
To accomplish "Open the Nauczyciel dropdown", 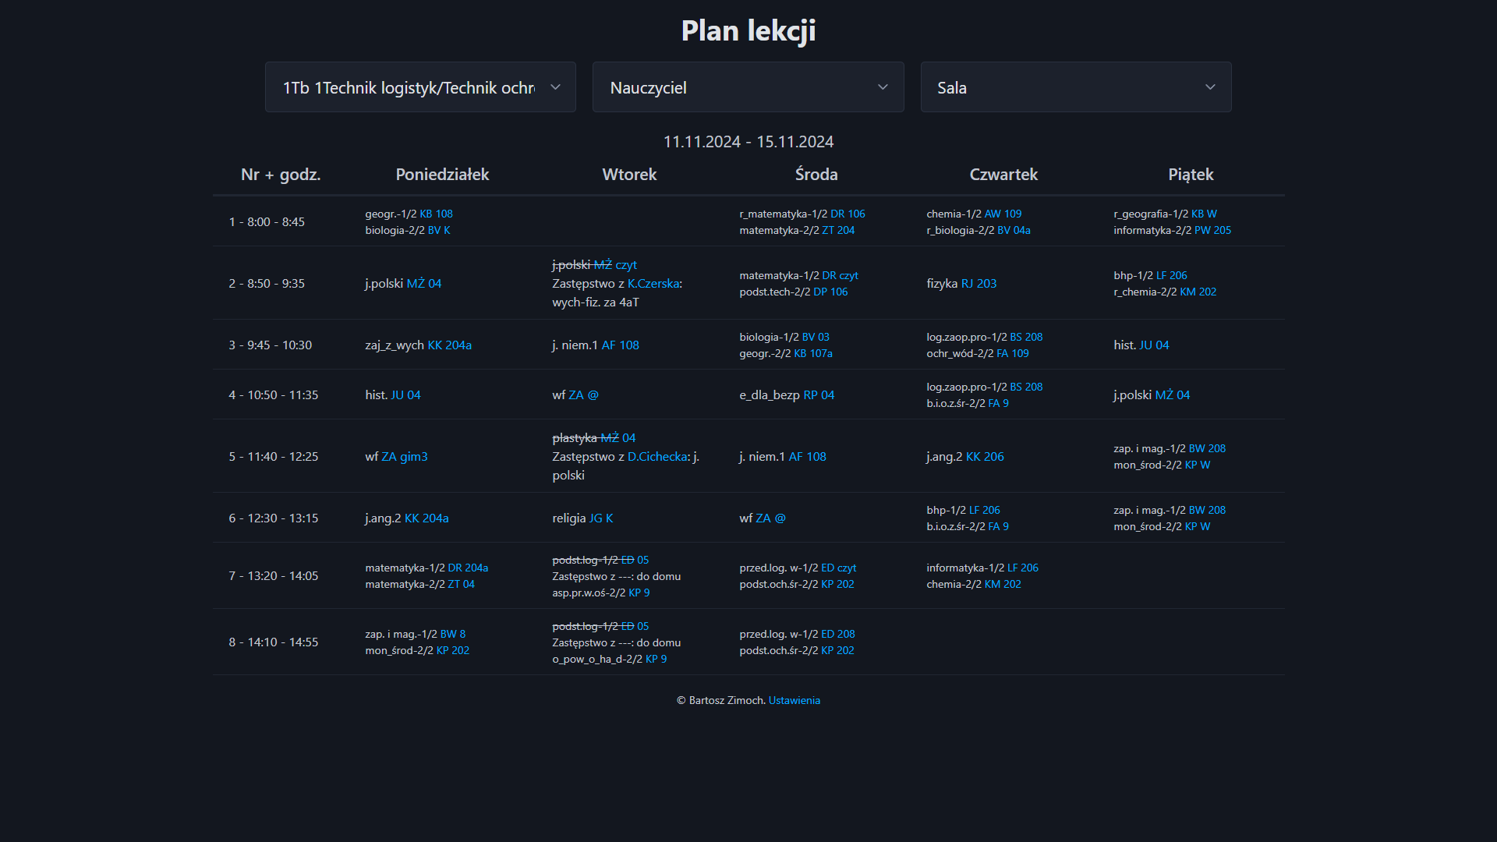I will [x=748, y=87].
